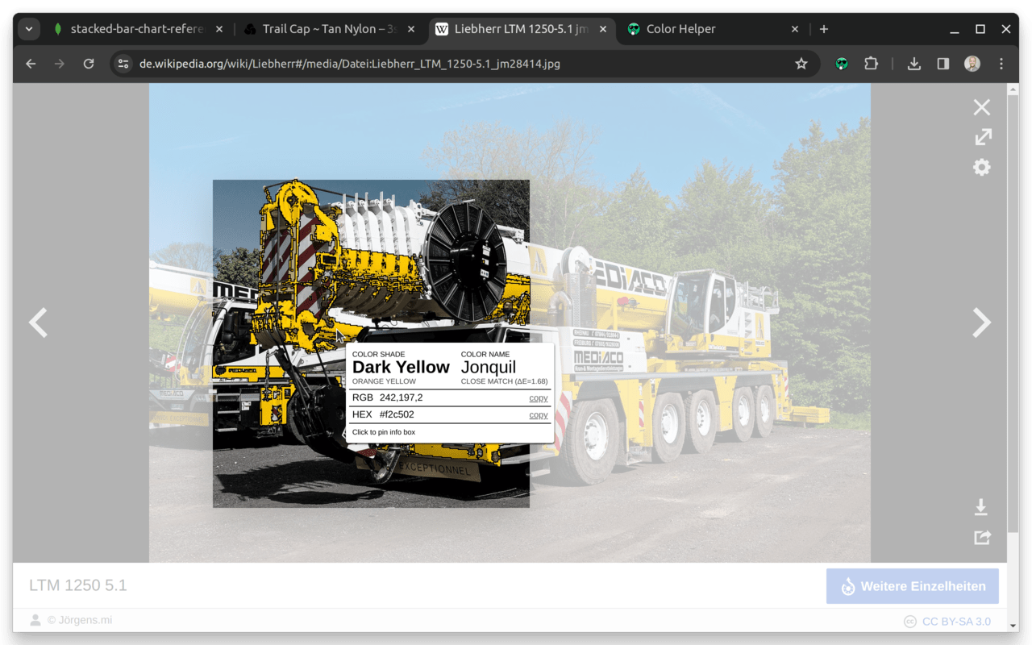Bookmark this page with star icon
Screen dimensions: 1032x645
coord(801,64)
